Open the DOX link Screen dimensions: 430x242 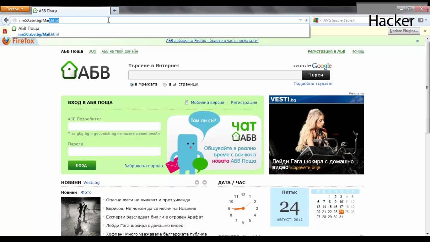(92, 51)
